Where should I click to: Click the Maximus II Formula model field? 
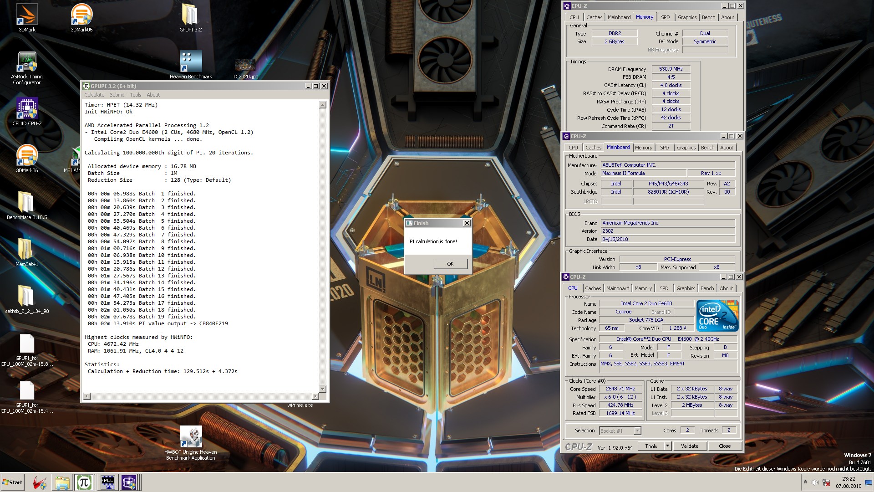[x=643, y=173]
